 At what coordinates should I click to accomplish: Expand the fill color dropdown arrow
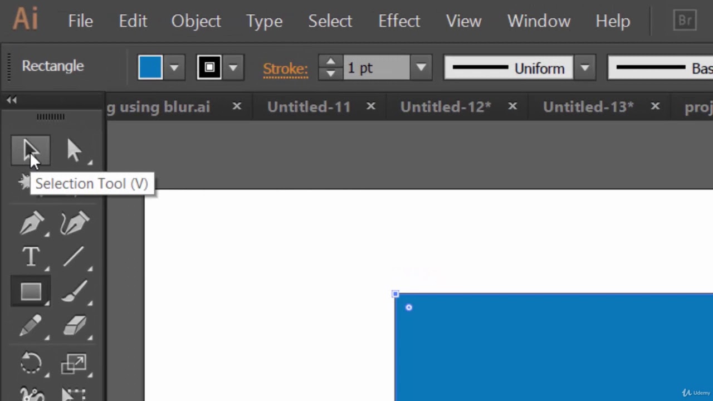click(x=174, y=68)
